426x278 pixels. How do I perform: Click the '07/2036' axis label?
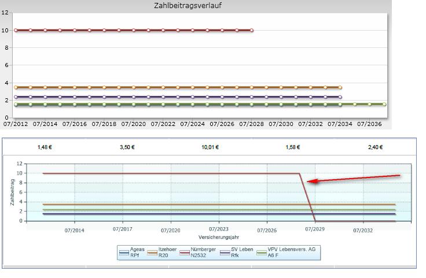tap(369, 124)
